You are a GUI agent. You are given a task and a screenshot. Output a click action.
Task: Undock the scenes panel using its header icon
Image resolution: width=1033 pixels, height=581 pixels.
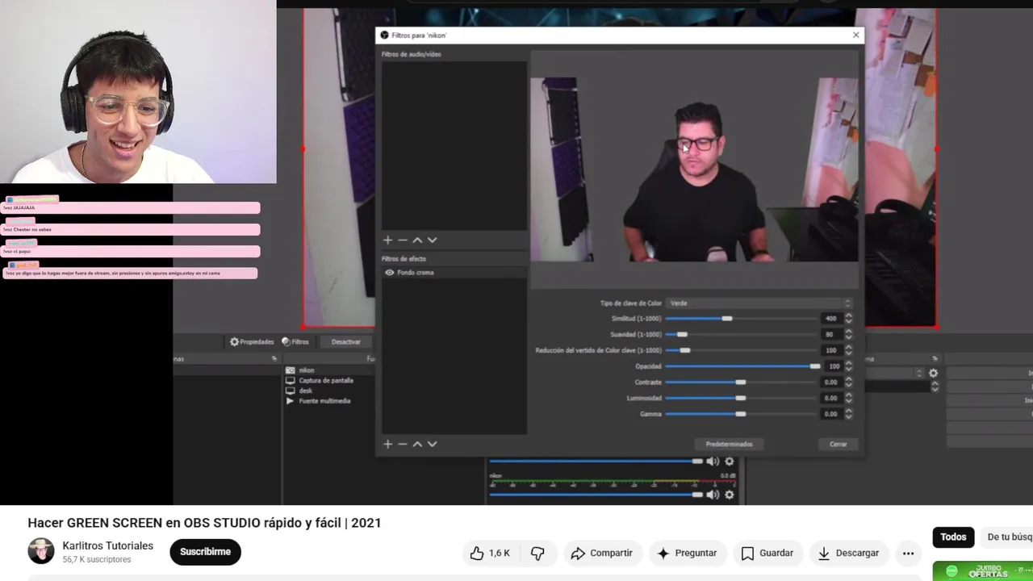tap(274, 359)
